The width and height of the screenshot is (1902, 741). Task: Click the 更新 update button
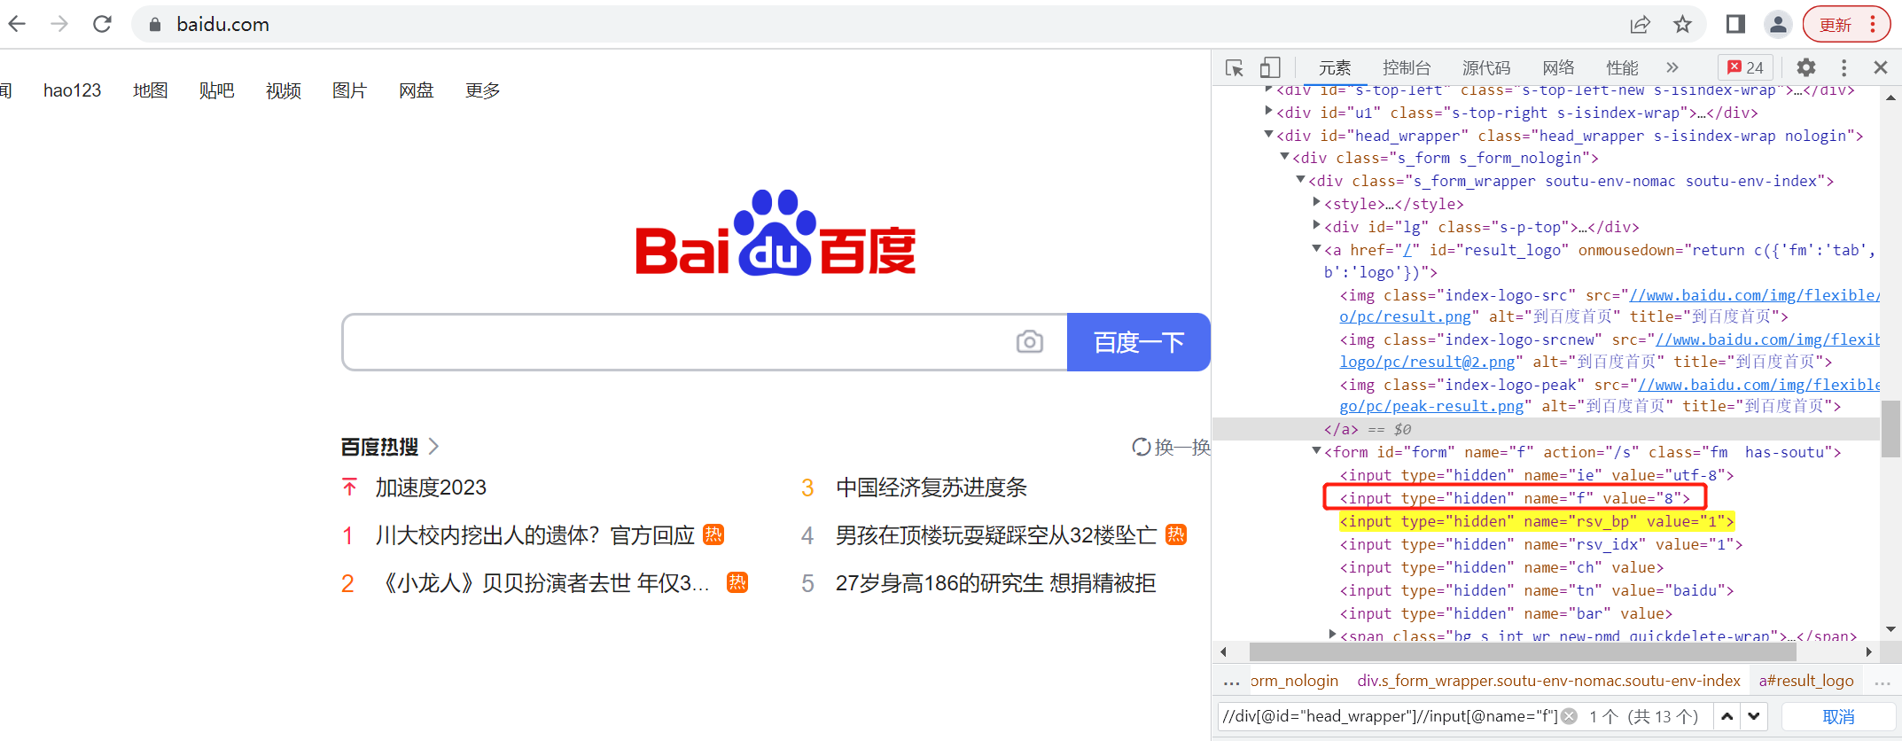point(1847,25)
